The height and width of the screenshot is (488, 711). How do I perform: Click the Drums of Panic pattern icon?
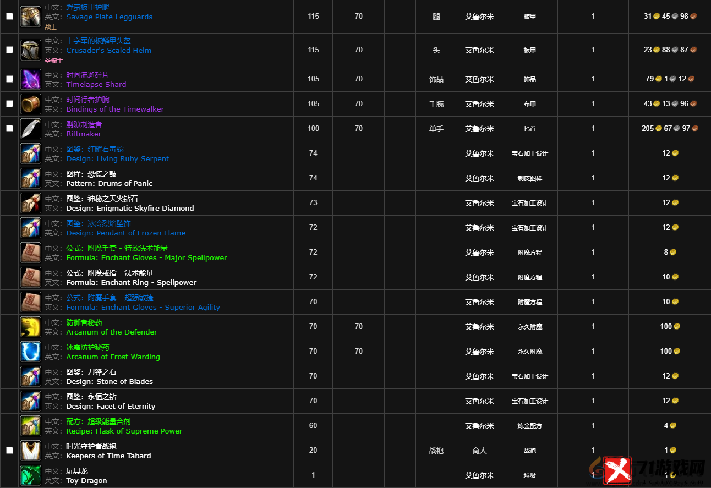(x=31, y=178)
